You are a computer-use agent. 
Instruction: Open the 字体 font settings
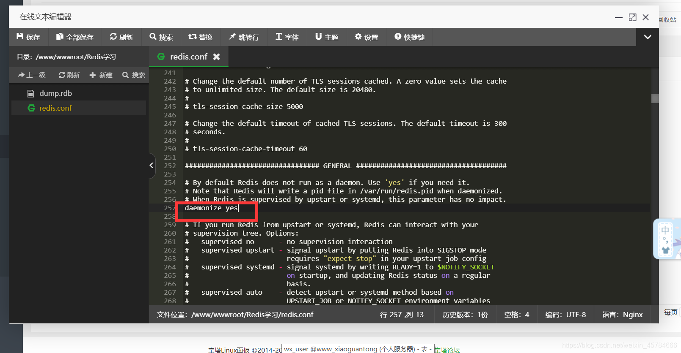(287, 37)
